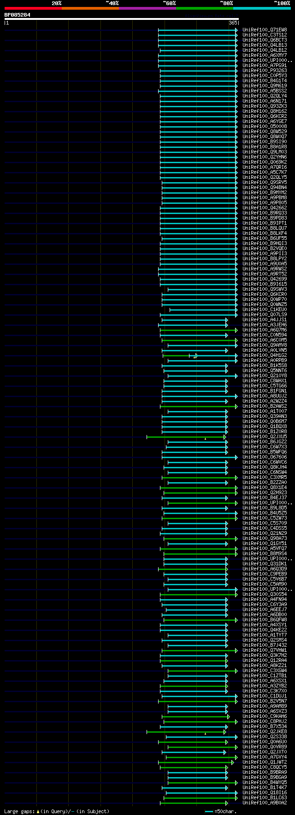Image resolution: width=295 pixels, height=815 pixels.
Task: Open hit UniRef100_P93263
Action: (265, 70)
